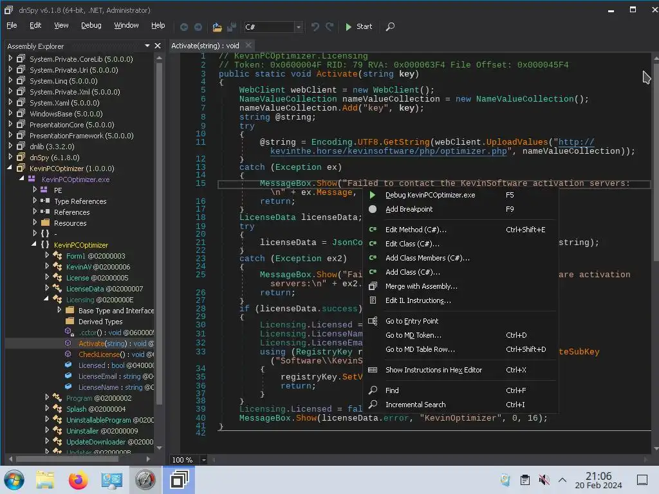Viewport: 659px width, 494px height.
Task: Select the .cctor() : void constructor
Action: click(x=116, y=333)
